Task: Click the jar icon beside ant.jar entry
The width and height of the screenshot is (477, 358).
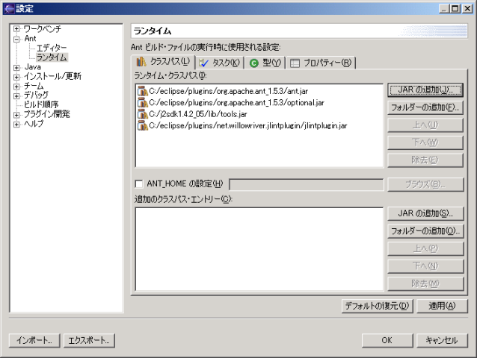Action: point(142,90)
